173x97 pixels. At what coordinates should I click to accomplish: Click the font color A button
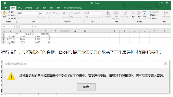pos(42,17)
